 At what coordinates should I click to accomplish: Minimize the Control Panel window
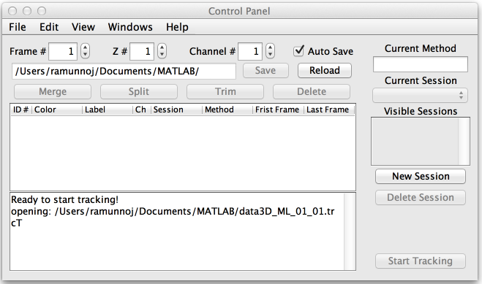click(27, 11)
